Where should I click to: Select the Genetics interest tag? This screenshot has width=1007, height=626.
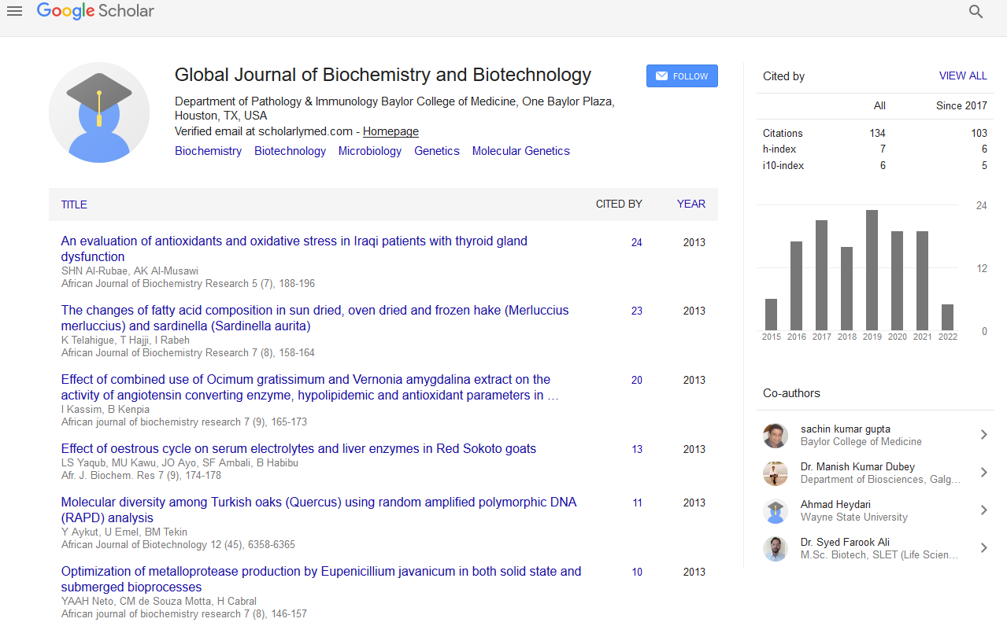coord(437,151)
